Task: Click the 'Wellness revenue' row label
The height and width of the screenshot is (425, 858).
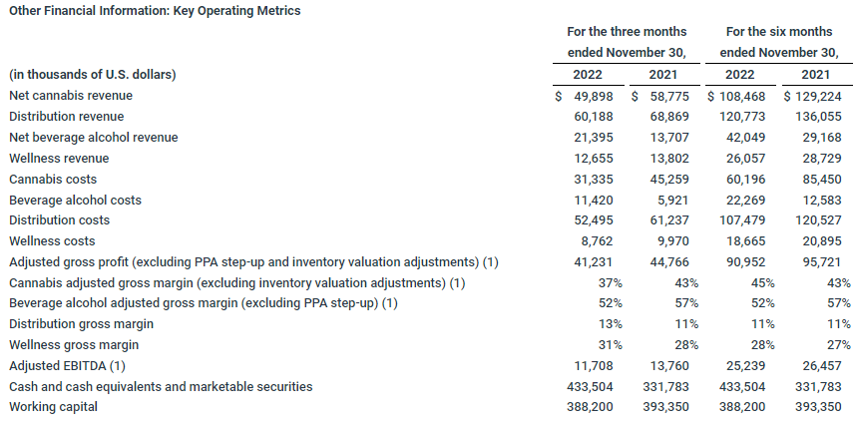Action: (x=59, y=159)
